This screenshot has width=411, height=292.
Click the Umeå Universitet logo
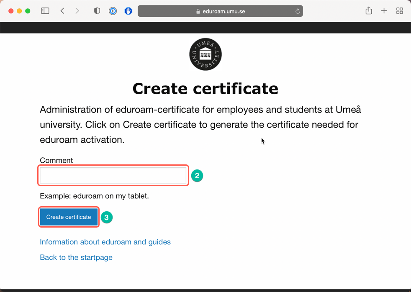point(205,54)
